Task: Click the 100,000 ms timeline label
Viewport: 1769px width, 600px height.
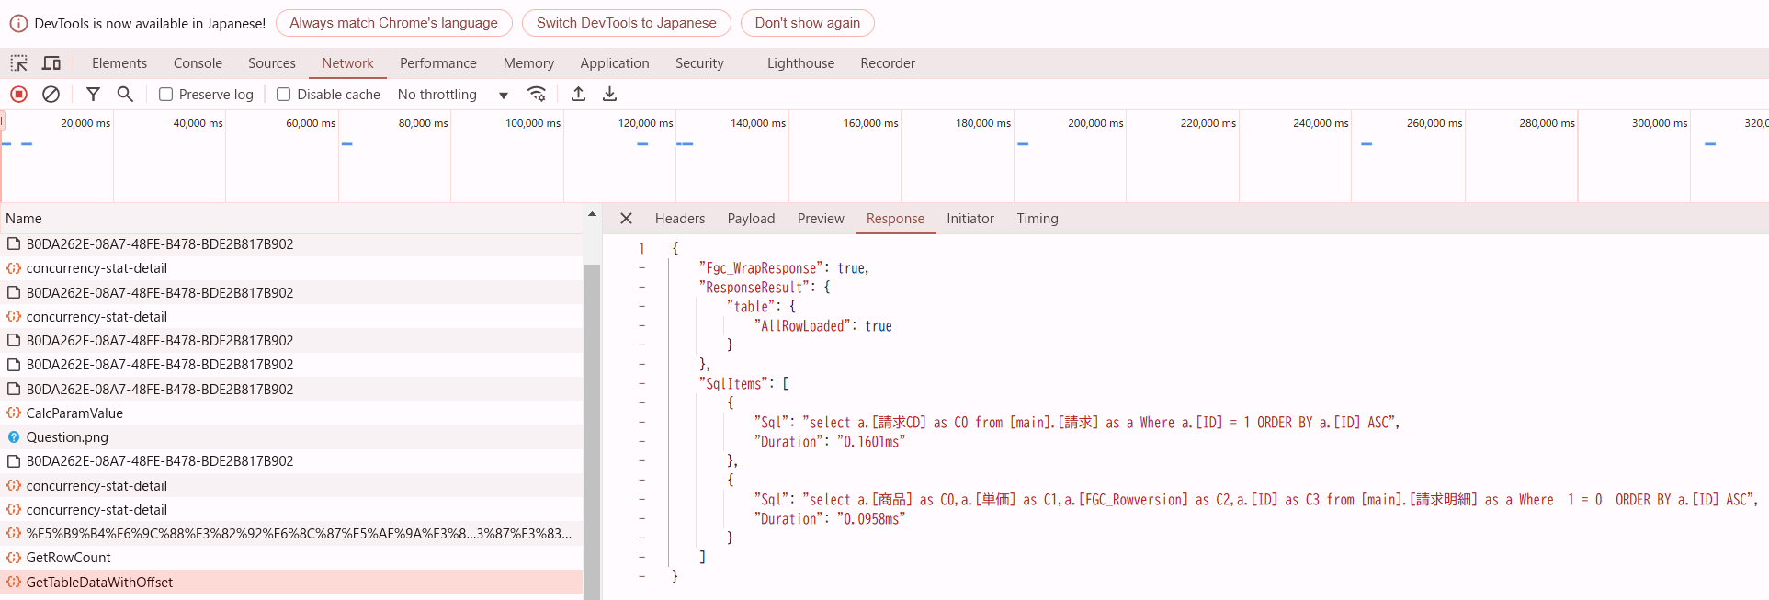Action: pos(533,123)
